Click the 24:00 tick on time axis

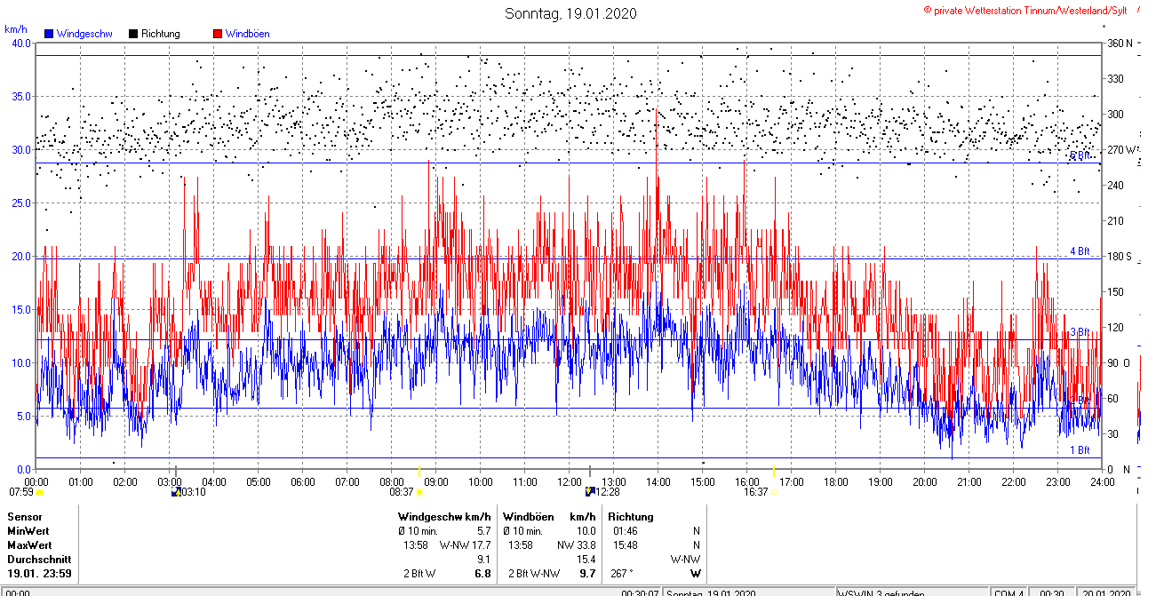(x=1102, y=482)
